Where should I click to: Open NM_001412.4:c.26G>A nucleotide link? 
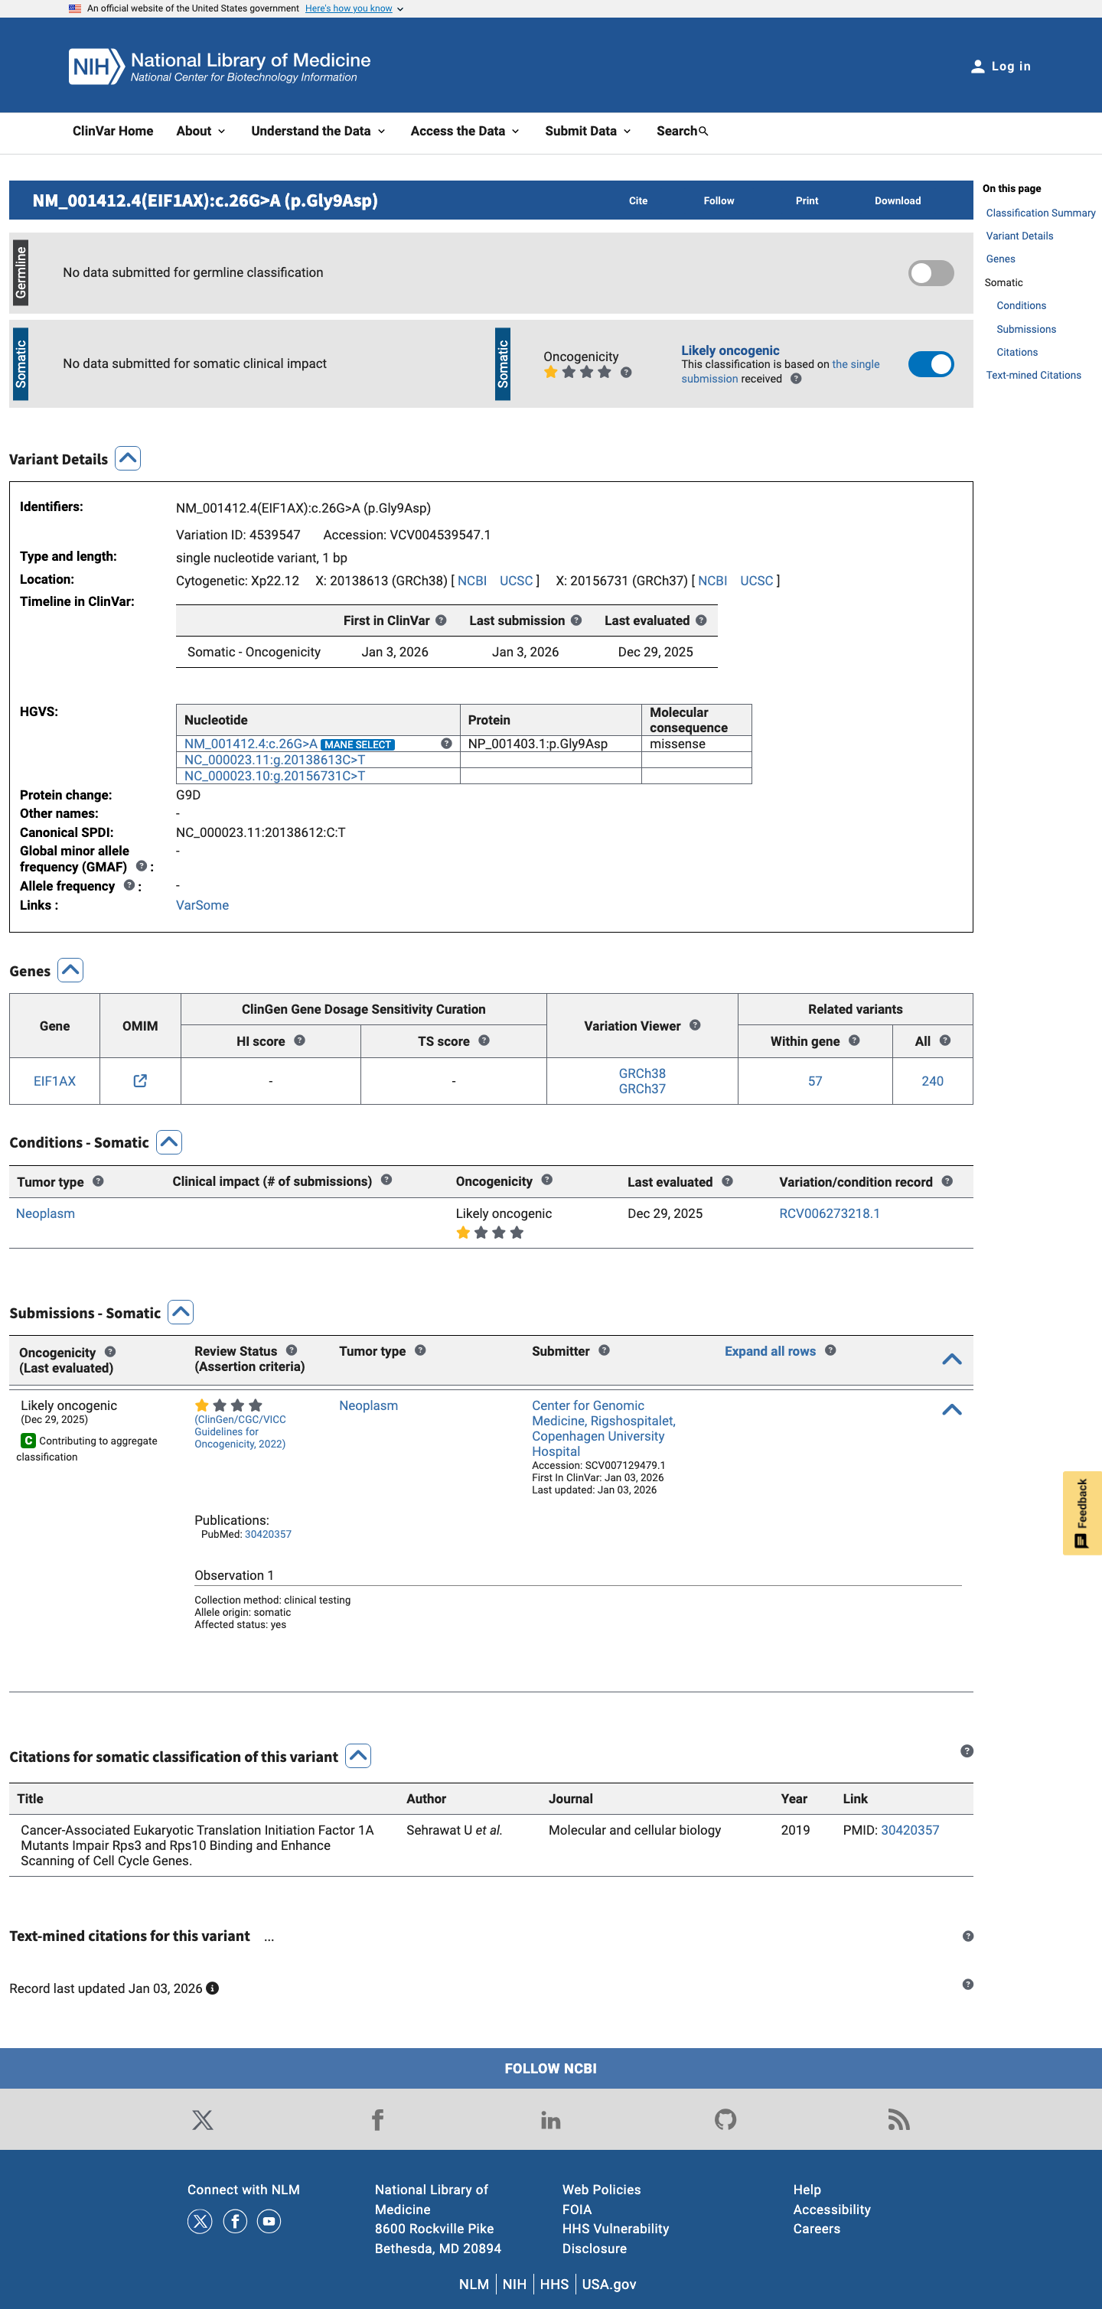[250, 744]
